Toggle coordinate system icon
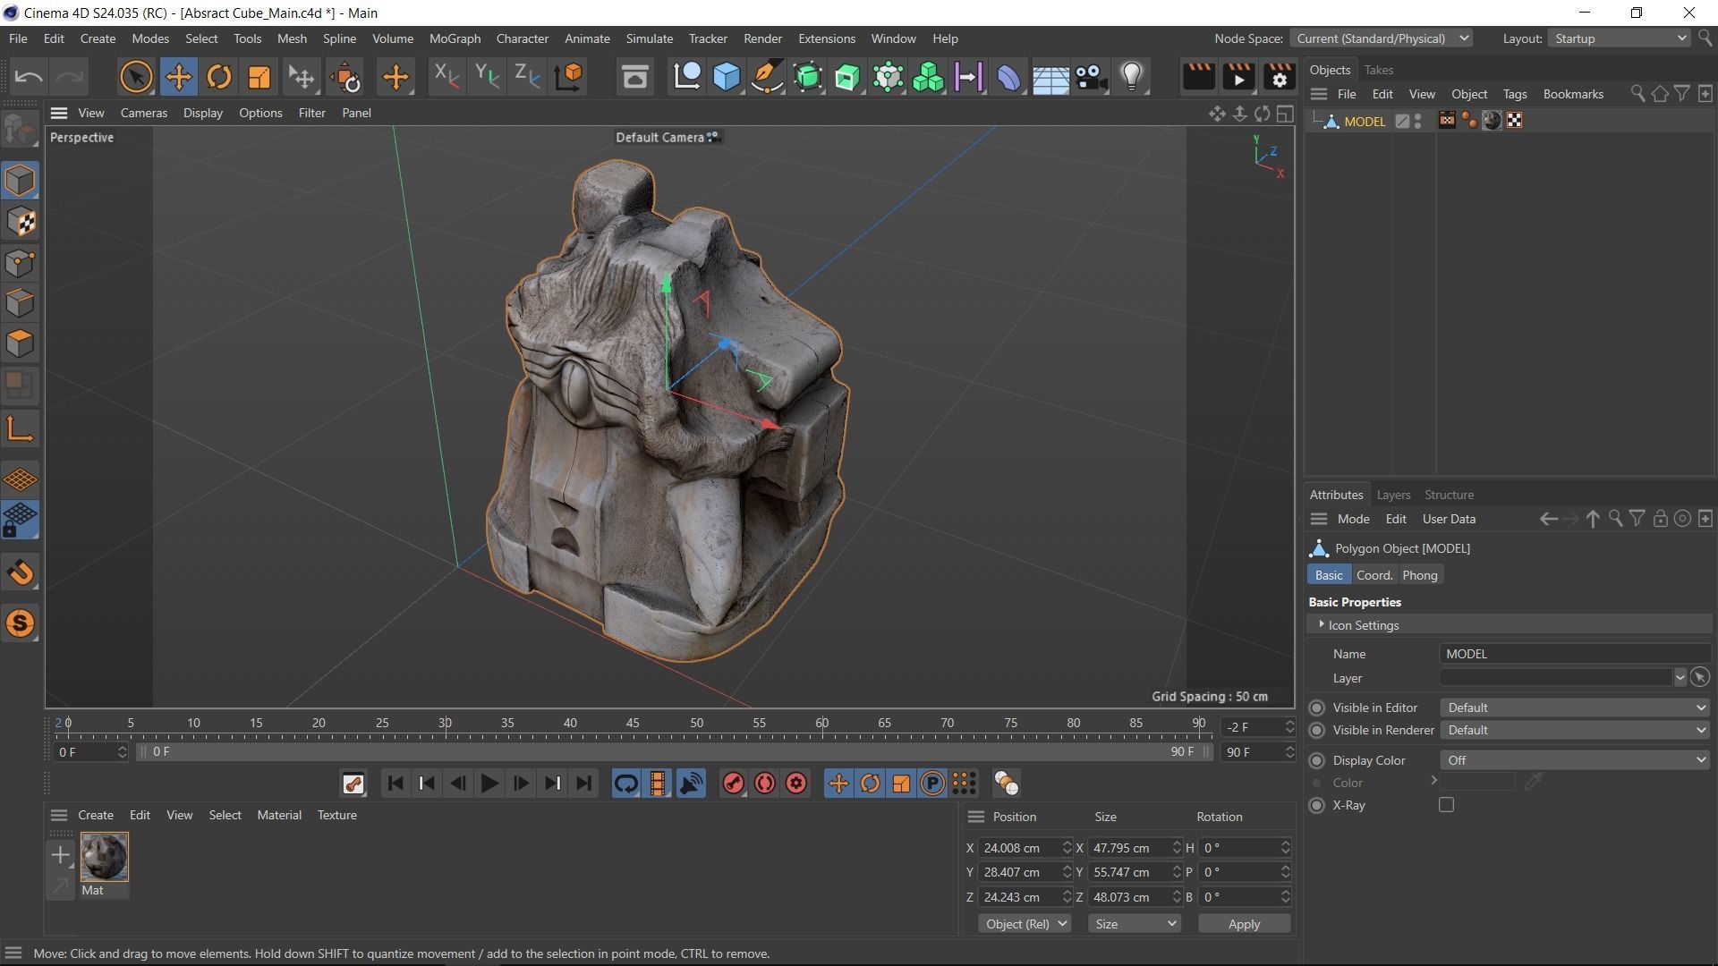Screen dimensions: 1718x966 coord(568,77)
